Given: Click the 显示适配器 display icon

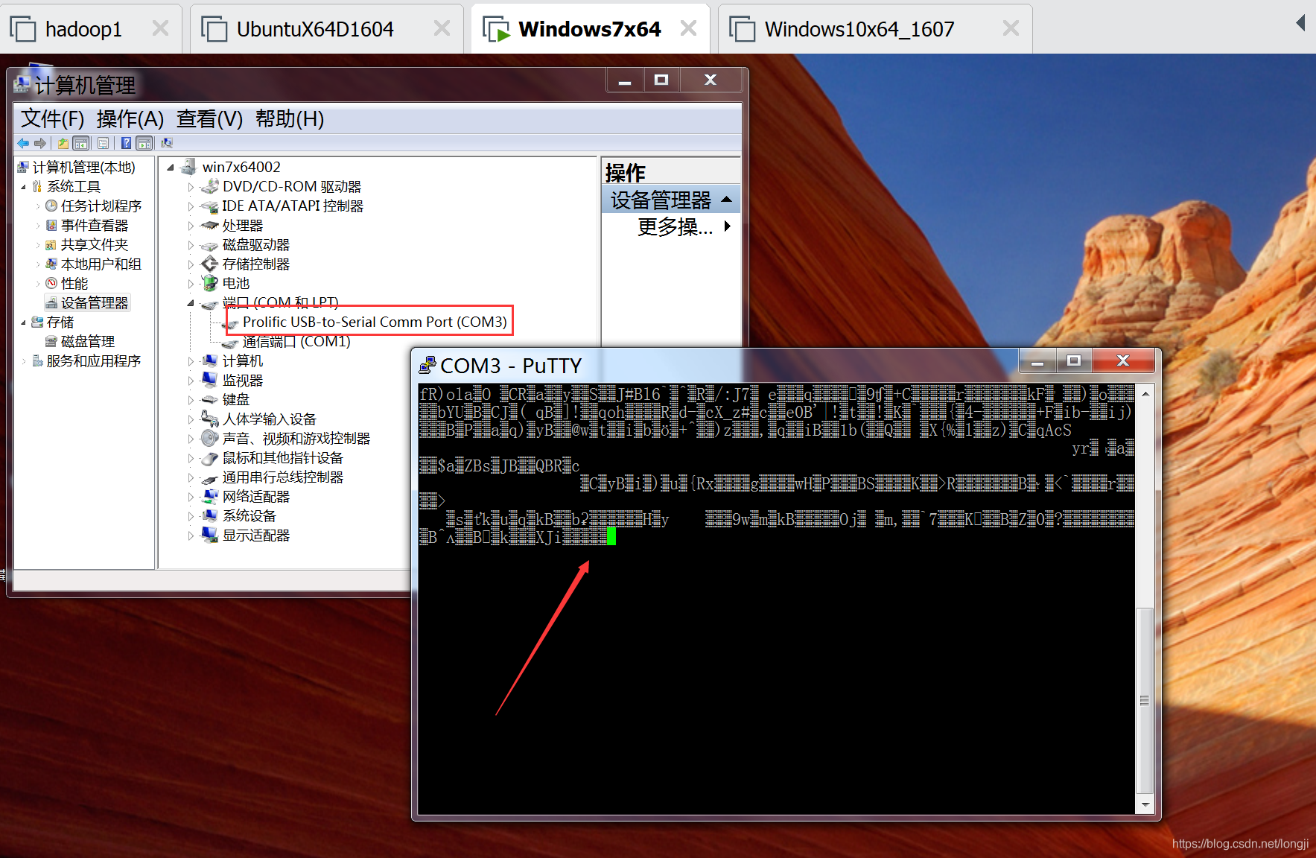Looking at the screenshot, I should tap(211, 535).
